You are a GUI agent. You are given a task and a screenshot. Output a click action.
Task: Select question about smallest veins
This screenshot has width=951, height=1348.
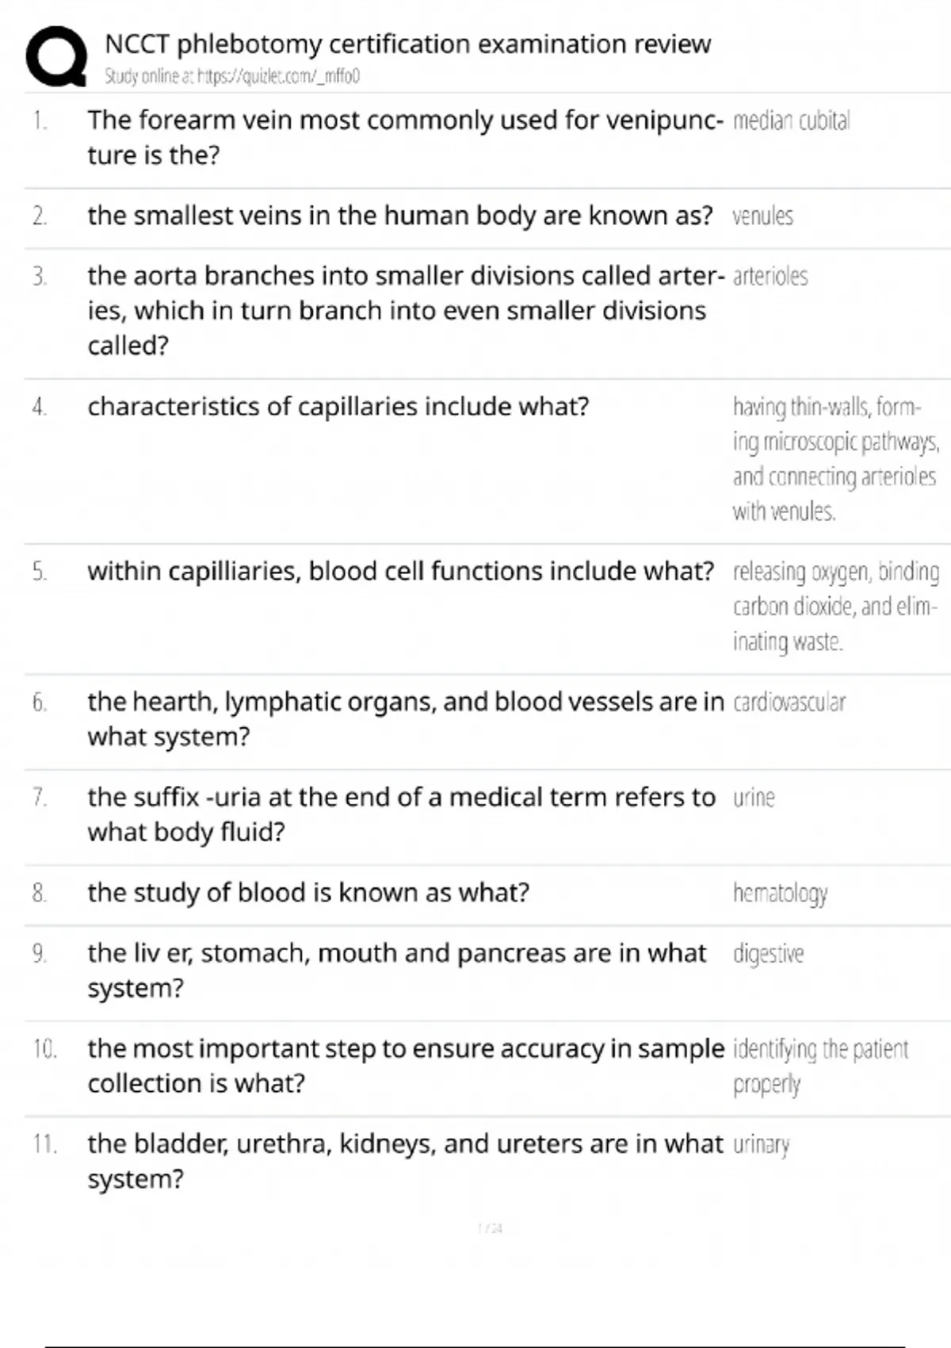click(x=399, y=216)
